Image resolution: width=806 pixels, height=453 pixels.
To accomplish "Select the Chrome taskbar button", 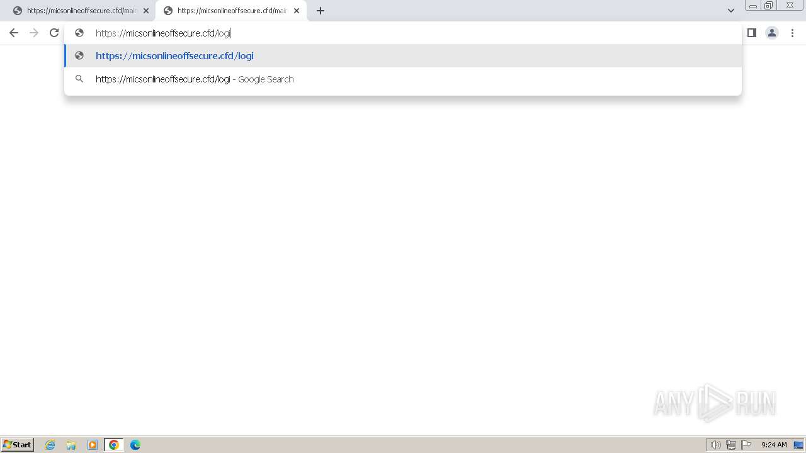I will pyautogui.click(x=113, y=445).
